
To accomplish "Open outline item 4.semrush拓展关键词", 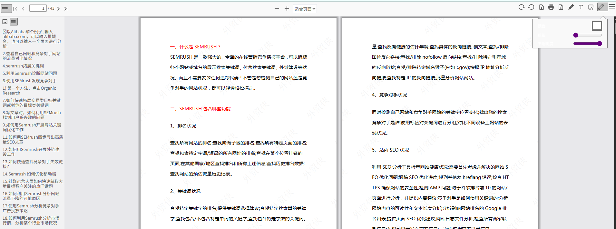I will 23,66.
